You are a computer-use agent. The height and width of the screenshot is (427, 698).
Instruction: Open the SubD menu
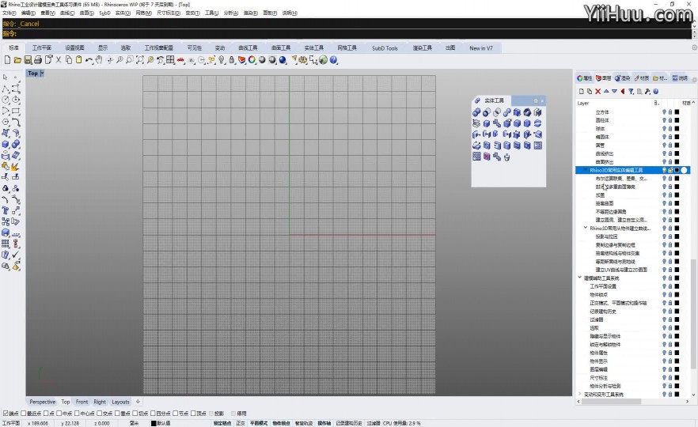point(104,13)
